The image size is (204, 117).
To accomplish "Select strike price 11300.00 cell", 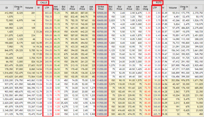I will (x=102, y=73).
